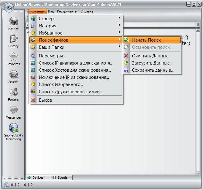203x190 pixels.
Task: Click power icon beside Выход
Action: point(33,100)
